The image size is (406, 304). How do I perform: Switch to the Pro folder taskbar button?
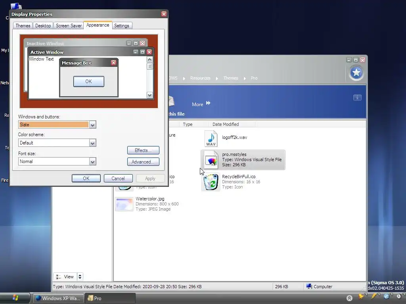coord(110,298)
